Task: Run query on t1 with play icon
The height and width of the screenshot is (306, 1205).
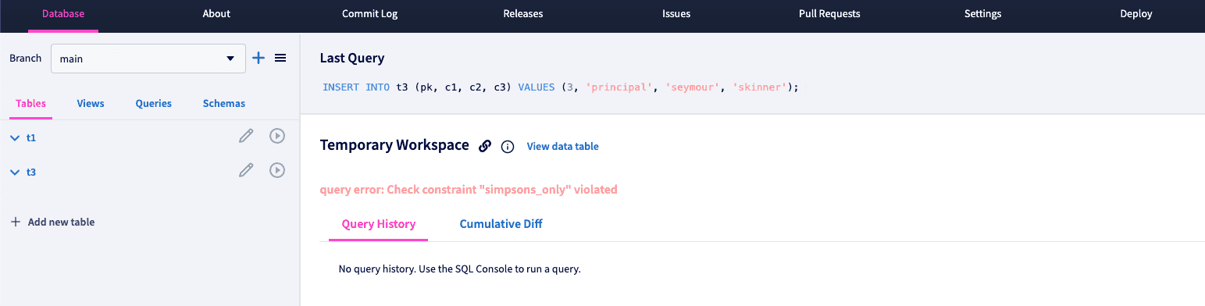Action: point(276,137)
